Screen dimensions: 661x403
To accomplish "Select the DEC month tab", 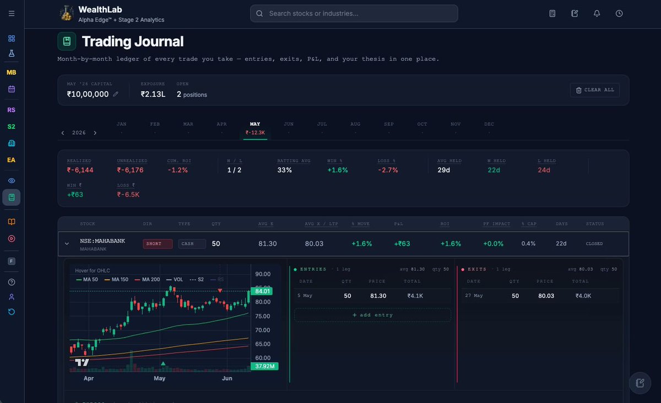I will [x=489, y=128].
